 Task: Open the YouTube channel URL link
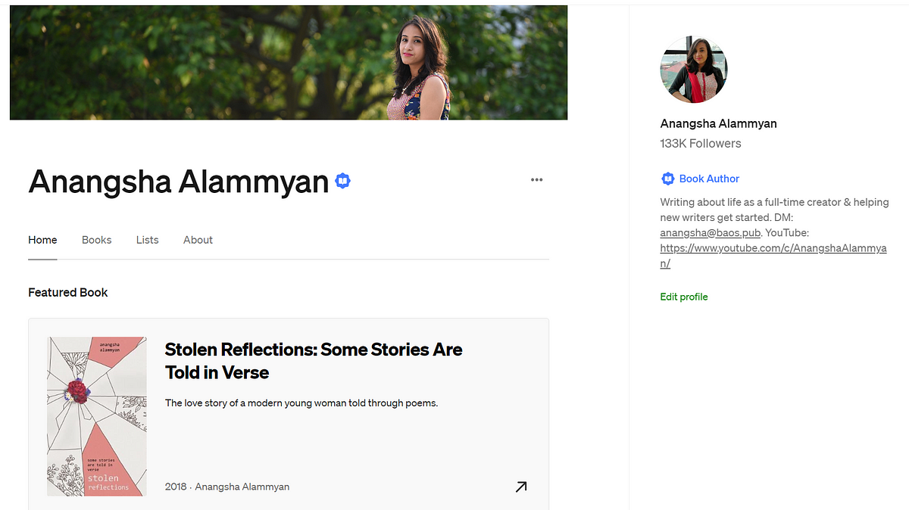coord(773,256)
